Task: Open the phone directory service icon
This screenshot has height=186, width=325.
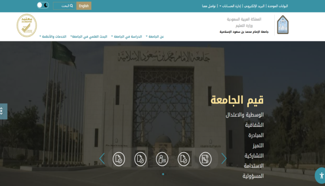Action: 205,159
